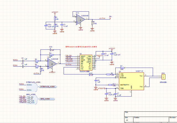Select polarized capacitor CT23 symbol
Screen dimensions: 177x123
point(46,26)
